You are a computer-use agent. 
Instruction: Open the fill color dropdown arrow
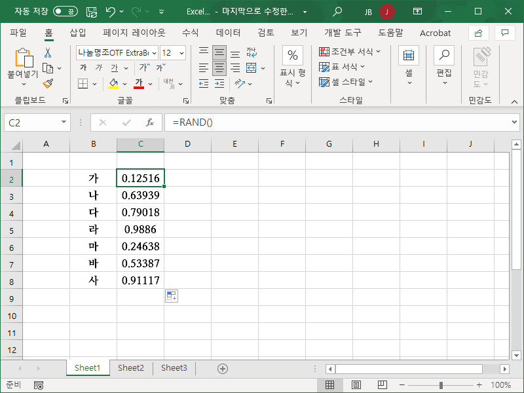[124, 84]
